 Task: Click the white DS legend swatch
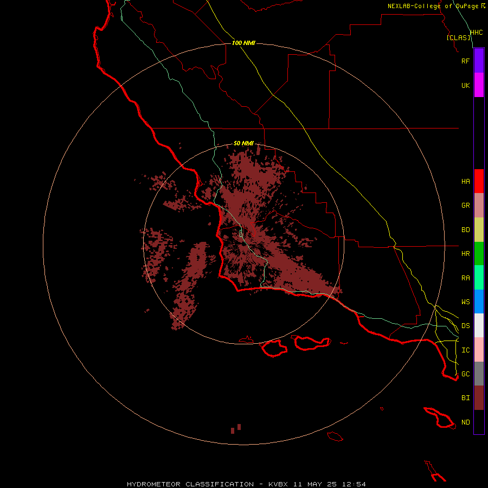click(x=479, y=325)
